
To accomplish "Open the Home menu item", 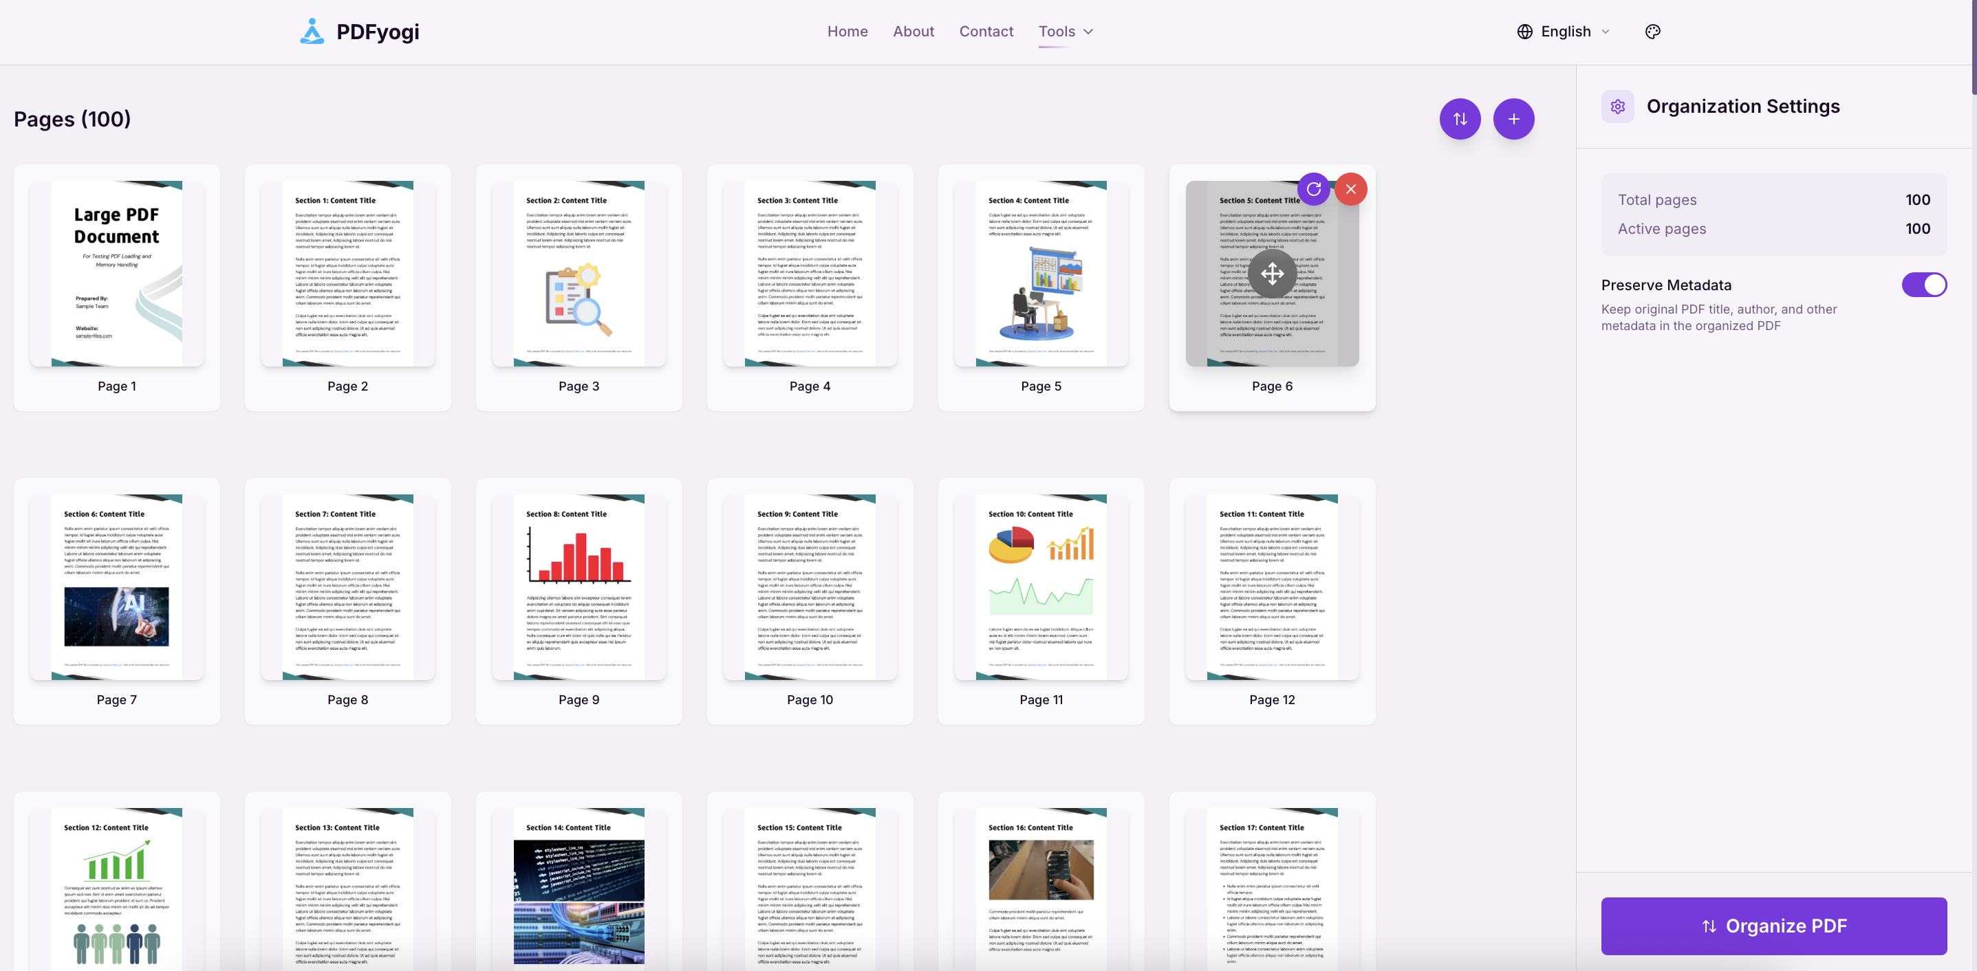I will coord(847,32).
